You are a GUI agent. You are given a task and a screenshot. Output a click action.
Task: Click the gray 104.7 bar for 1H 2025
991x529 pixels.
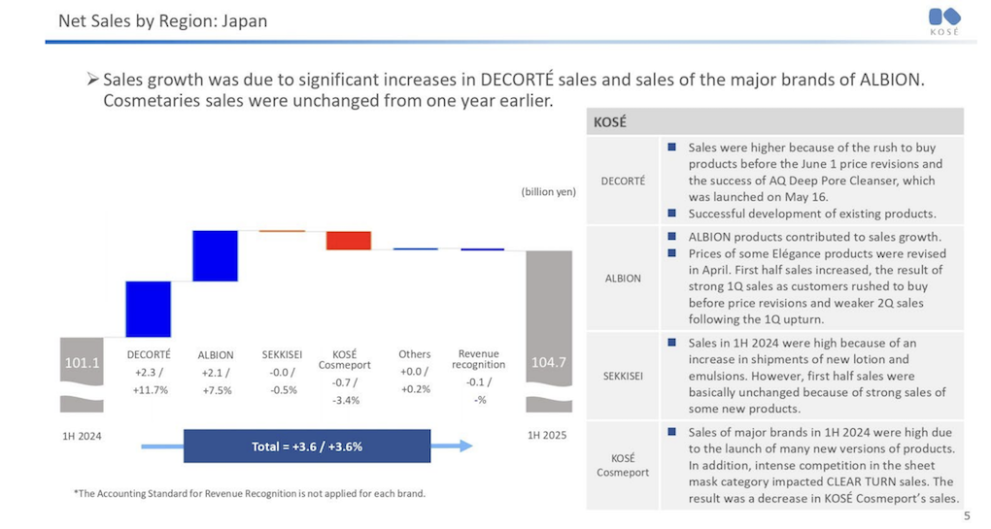point(549,331)
